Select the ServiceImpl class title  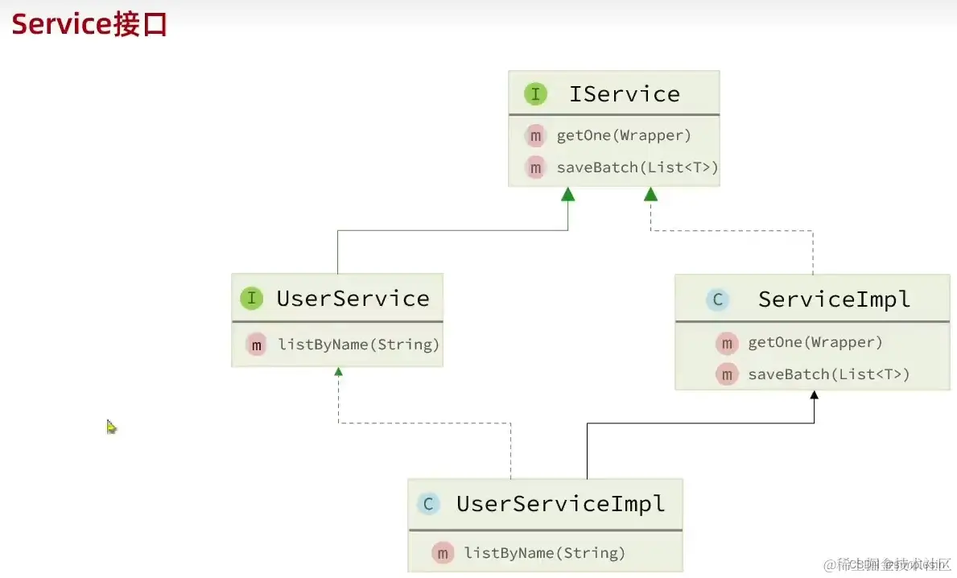pyautogui.click(x=834, y=300)
